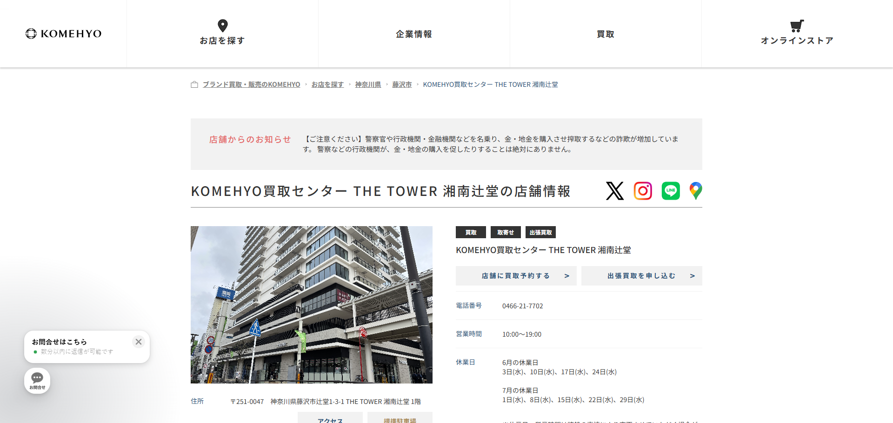Click the 7月の休業日 heading
Image resolution: width=893 pixels, height=423 pixels.
click(x=520, y=390)
